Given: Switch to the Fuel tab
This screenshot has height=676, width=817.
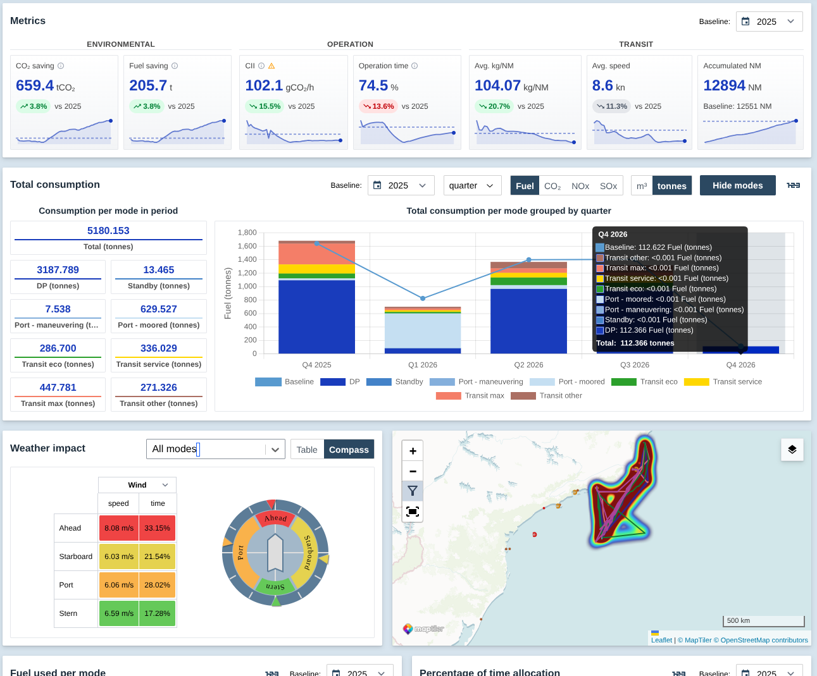Looking at the screenshot, I should tap(525, 186).
